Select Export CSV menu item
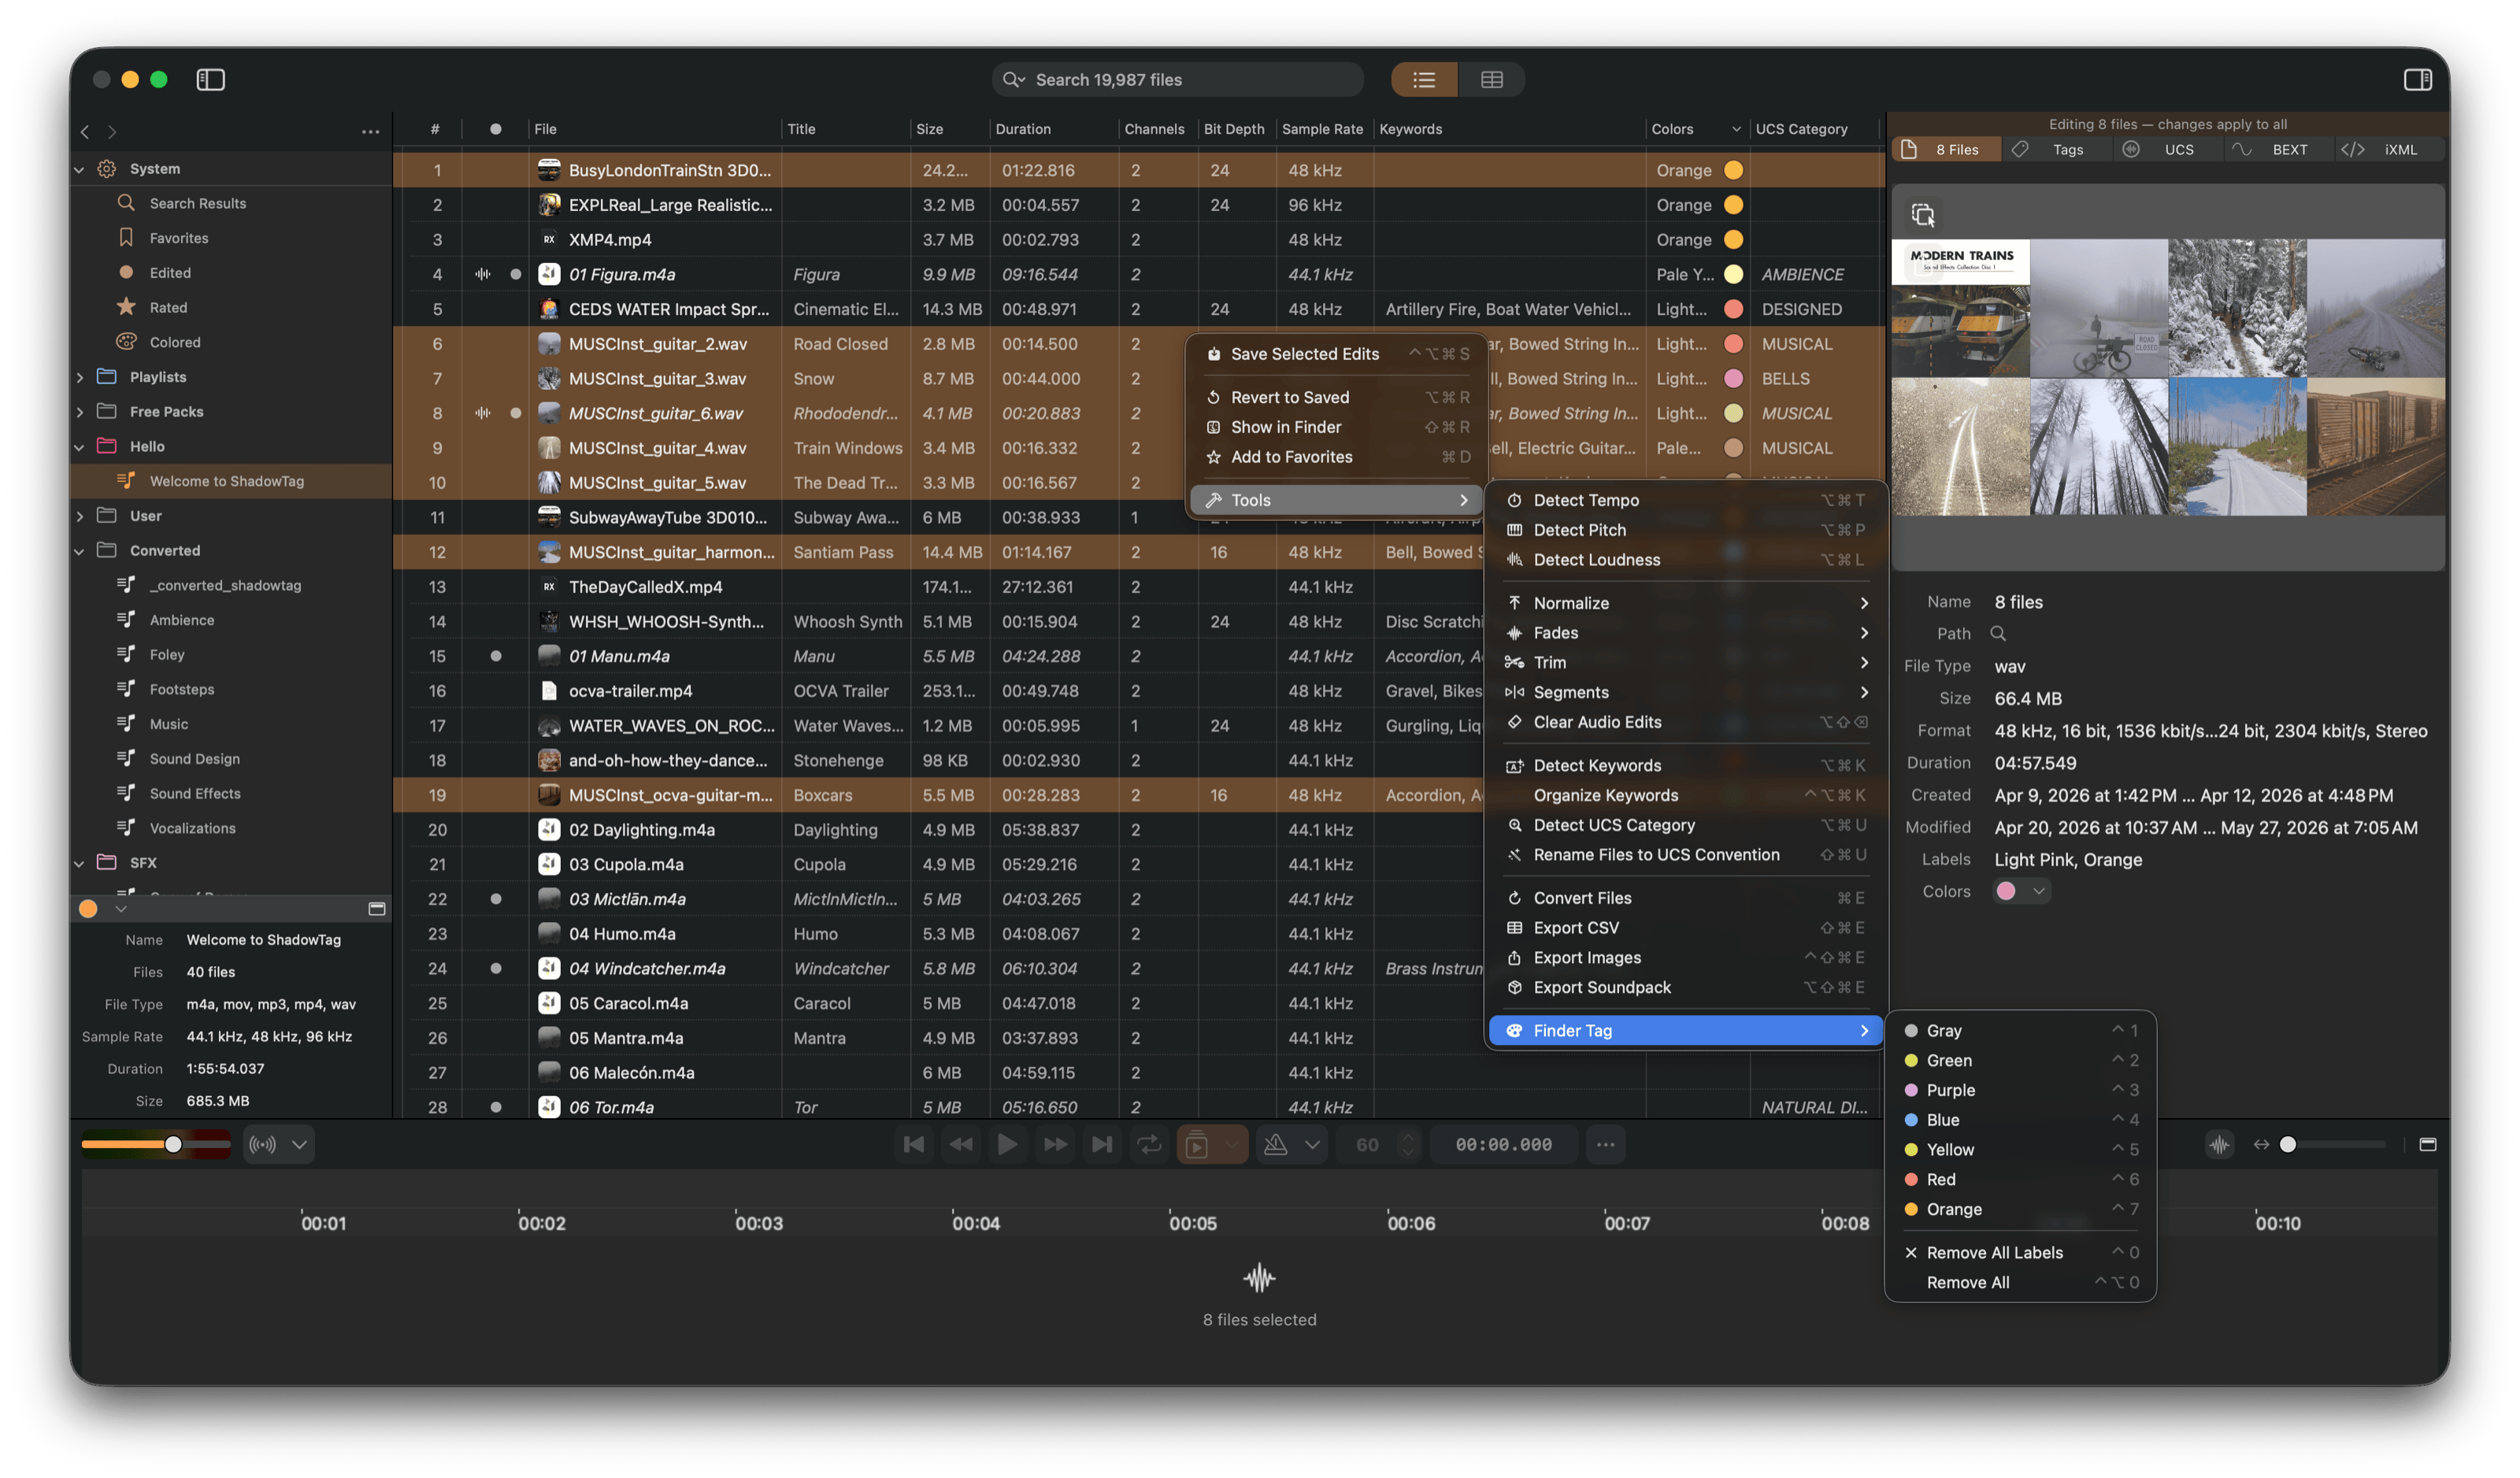Image resolution: width=2520 pixels, height=1478 pixels. [1686, 928]
